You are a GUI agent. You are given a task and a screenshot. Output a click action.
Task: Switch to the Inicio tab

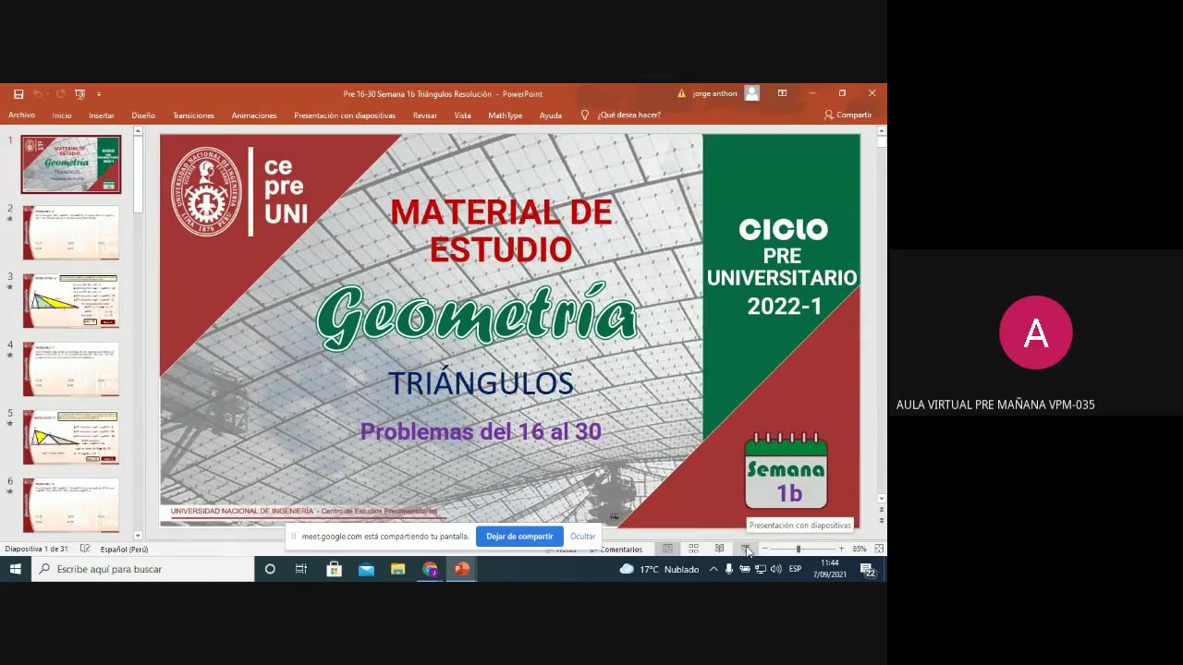click(x=62, y=115)
